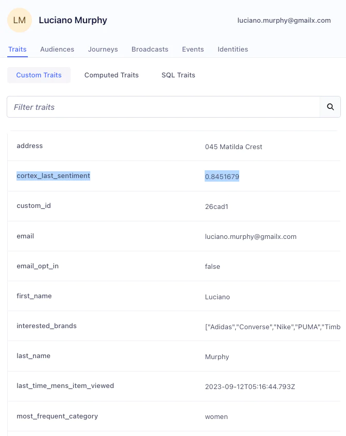Viewport: 346px width, 436px height.
Task: Click the email_opt_in false value
Action: point(212,267)
